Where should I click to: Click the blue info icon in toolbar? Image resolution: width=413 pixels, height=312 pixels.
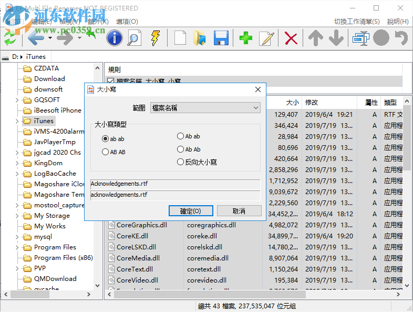coord(115,38)
